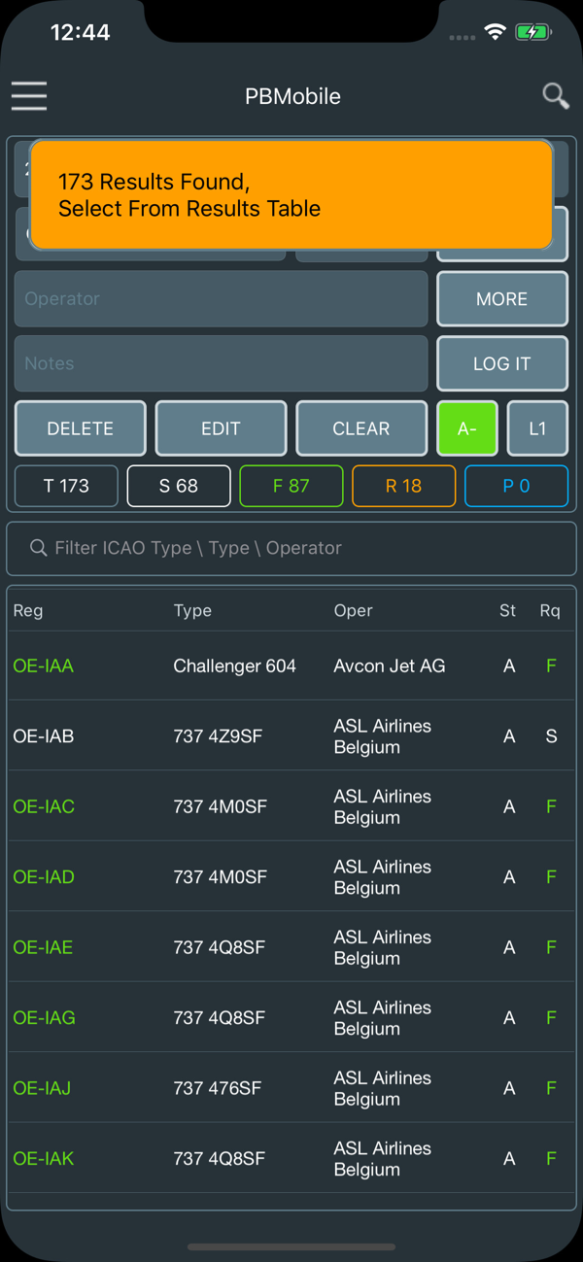Select registration OE-IAC

44,806
